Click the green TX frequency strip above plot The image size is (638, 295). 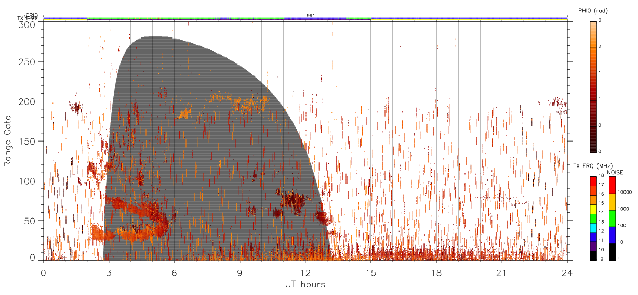coord(151,19)
